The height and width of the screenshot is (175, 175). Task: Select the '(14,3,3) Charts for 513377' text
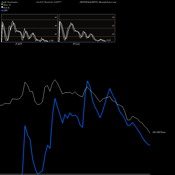(49, 2)
